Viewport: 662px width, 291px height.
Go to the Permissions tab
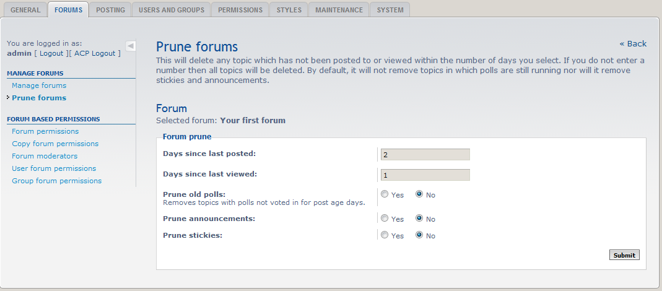(x=240, y=10)
